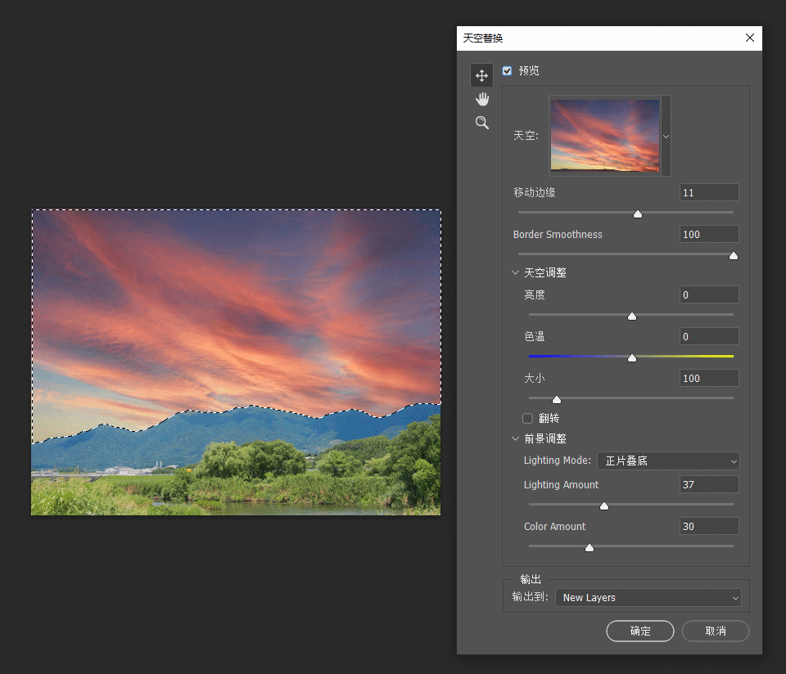Disable the 预览 preview checkbox

pyautogui.click(x=507, y=70)
